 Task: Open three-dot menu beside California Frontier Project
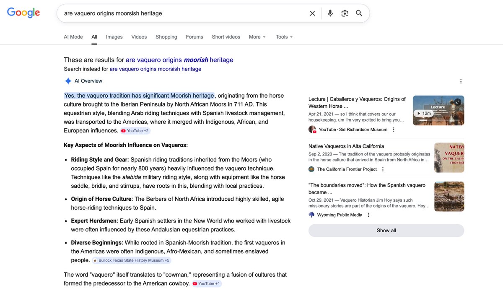pos(383,169)
